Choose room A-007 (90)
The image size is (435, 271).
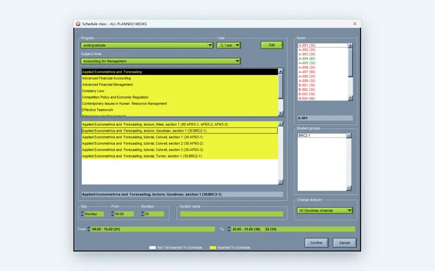(x=322, y=72)
